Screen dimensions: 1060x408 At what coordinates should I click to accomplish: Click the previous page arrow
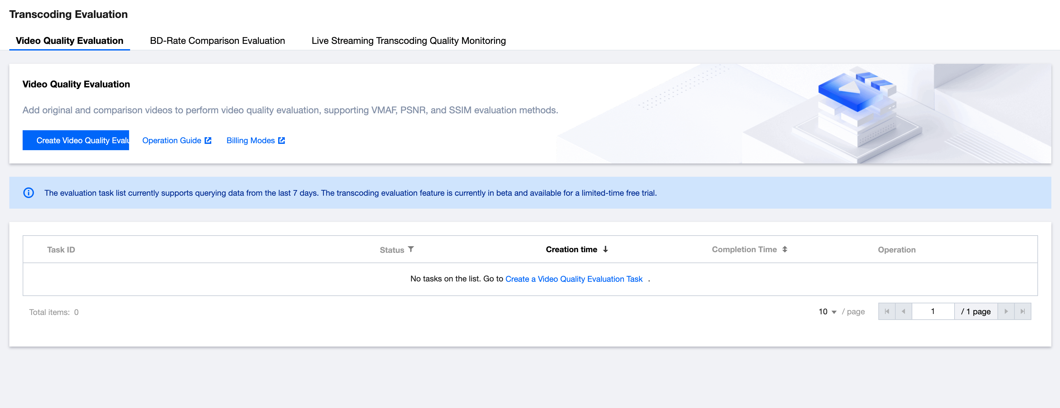(903, 311)
